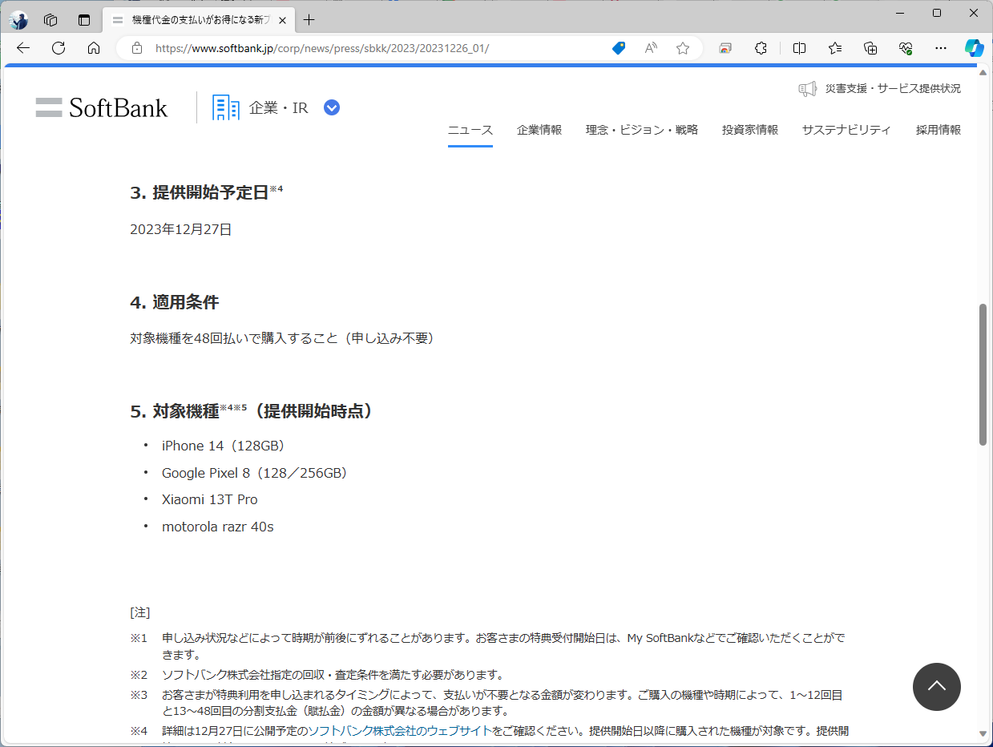Click the text 2023年12月27日
This screenshot has height=747, width=993.
[x=181, y=230]
